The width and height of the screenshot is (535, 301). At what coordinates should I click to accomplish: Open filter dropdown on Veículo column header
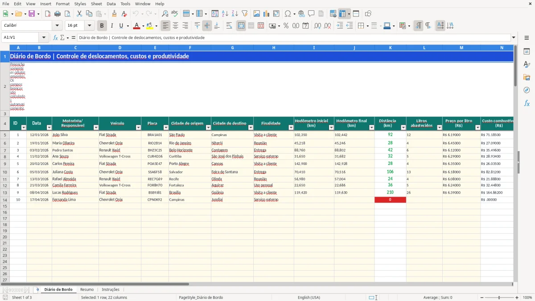coord(138,128)
